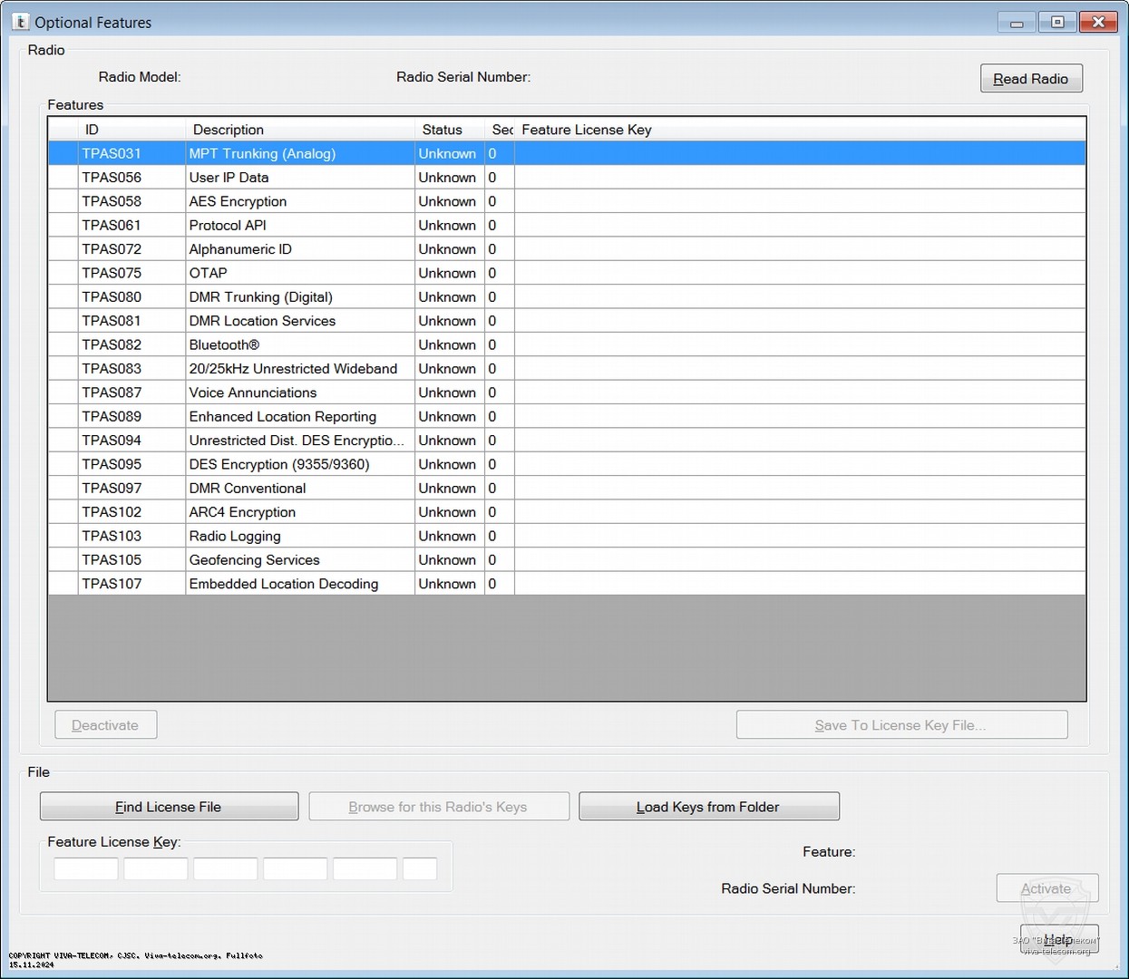Maximize the Optional Features window
Viewport: 1129px width, 979px height.
click(x=1057, y=22)
